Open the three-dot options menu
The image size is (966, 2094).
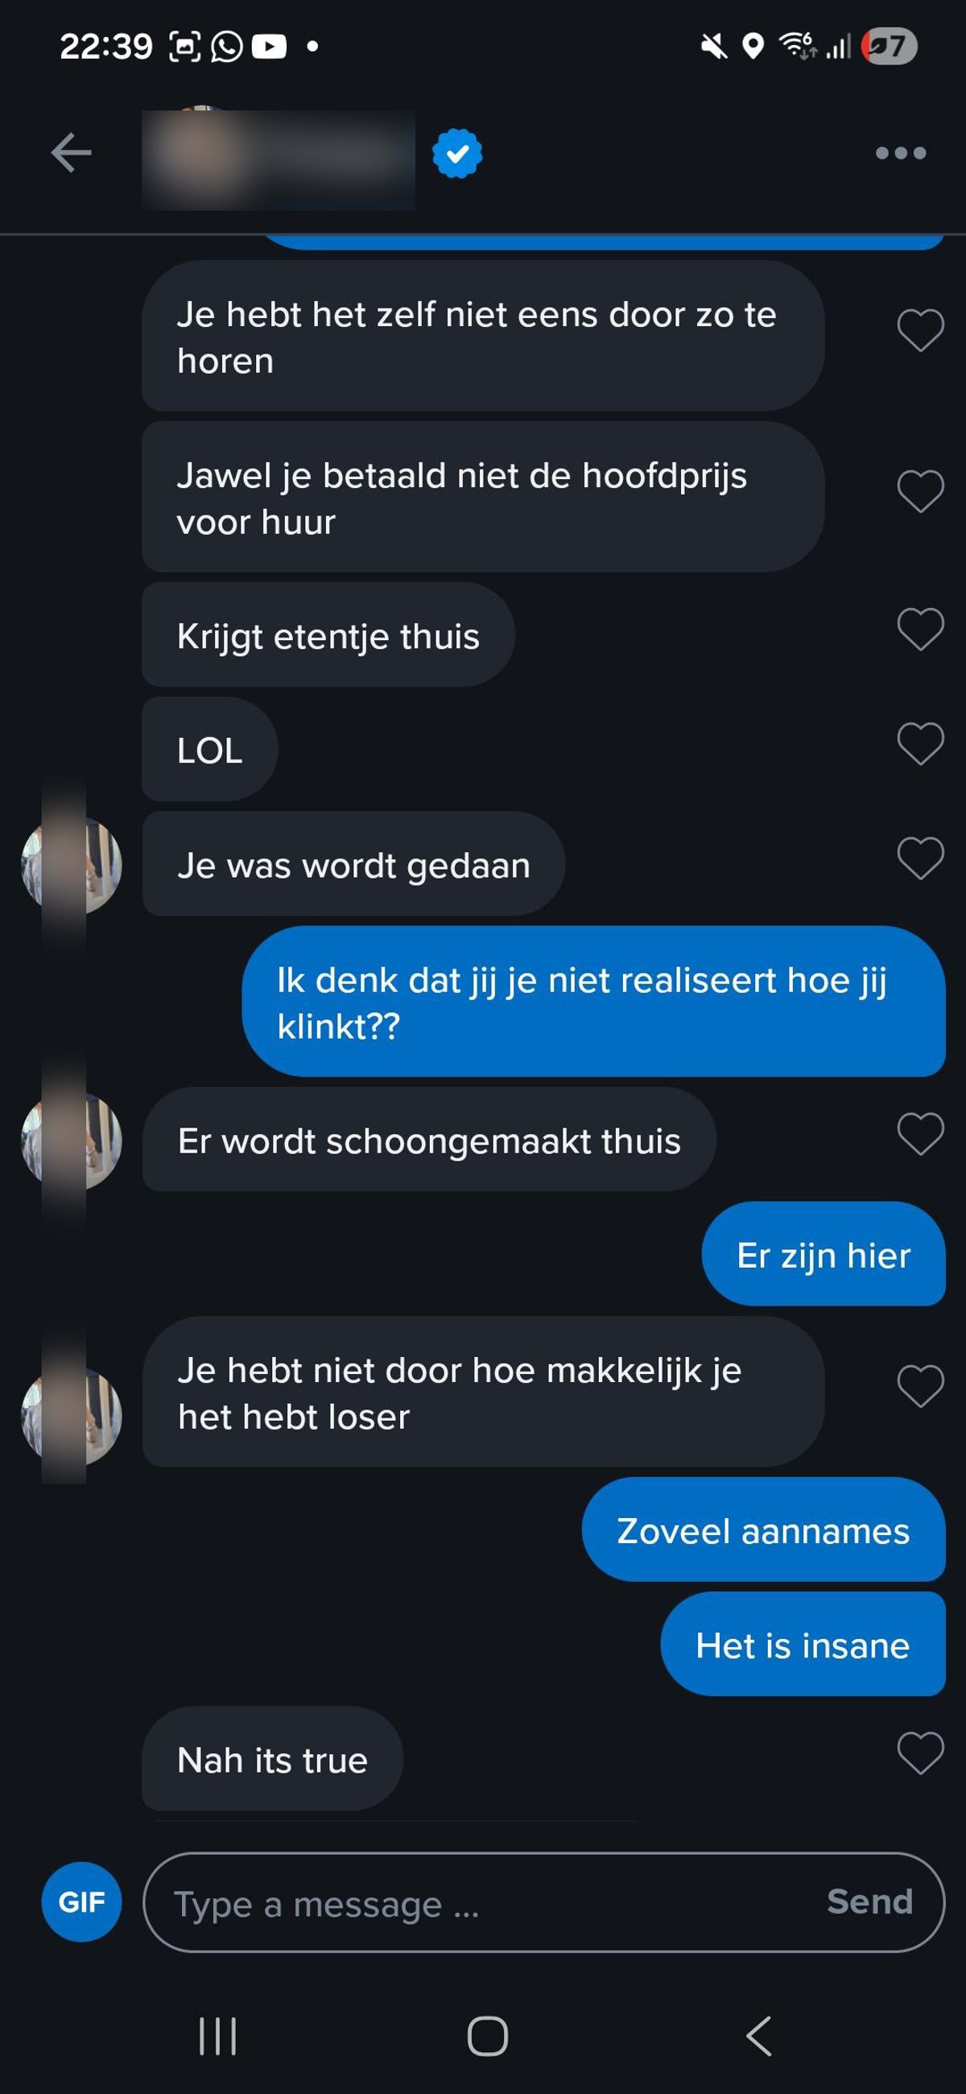[900, 153]
